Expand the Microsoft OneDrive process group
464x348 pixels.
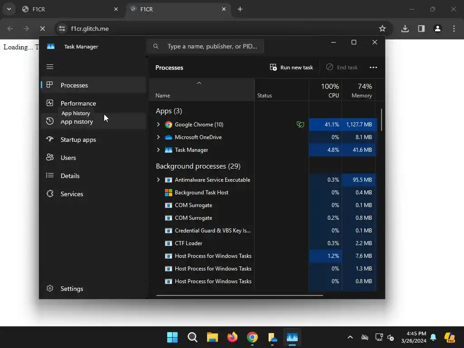tap(158, 137)
